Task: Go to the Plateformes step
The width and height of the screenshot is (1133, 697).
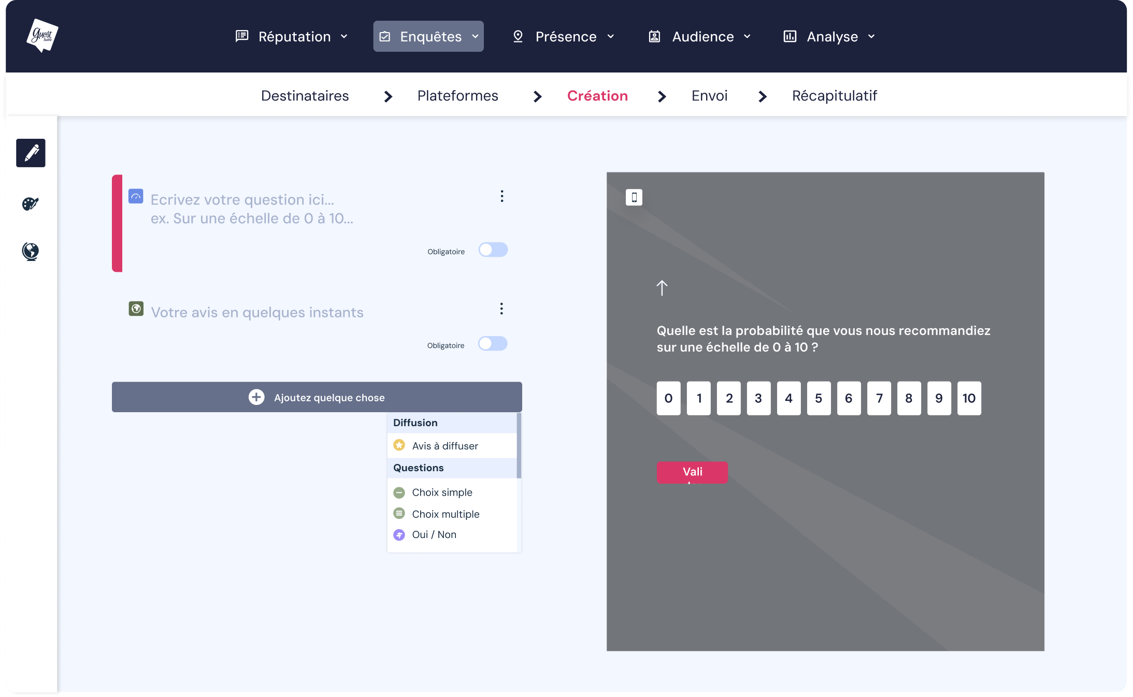Action: point(457,96)
